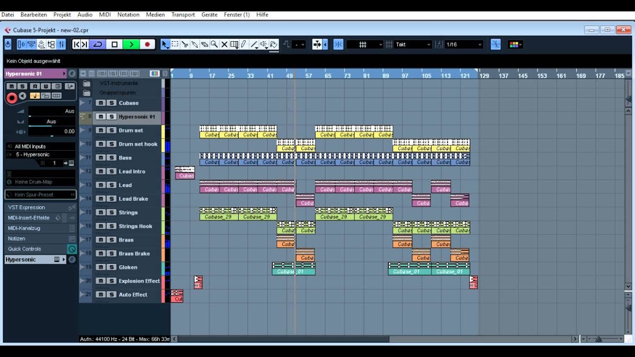Open the Datei menu
Viewport: 635px width, 357px height.
[x=8, y=15]
